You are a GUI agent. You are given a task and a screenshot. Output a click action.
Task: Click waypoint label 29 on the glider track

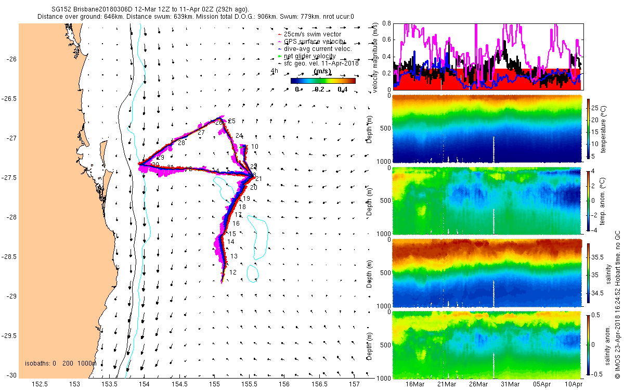tap(161, 158)
